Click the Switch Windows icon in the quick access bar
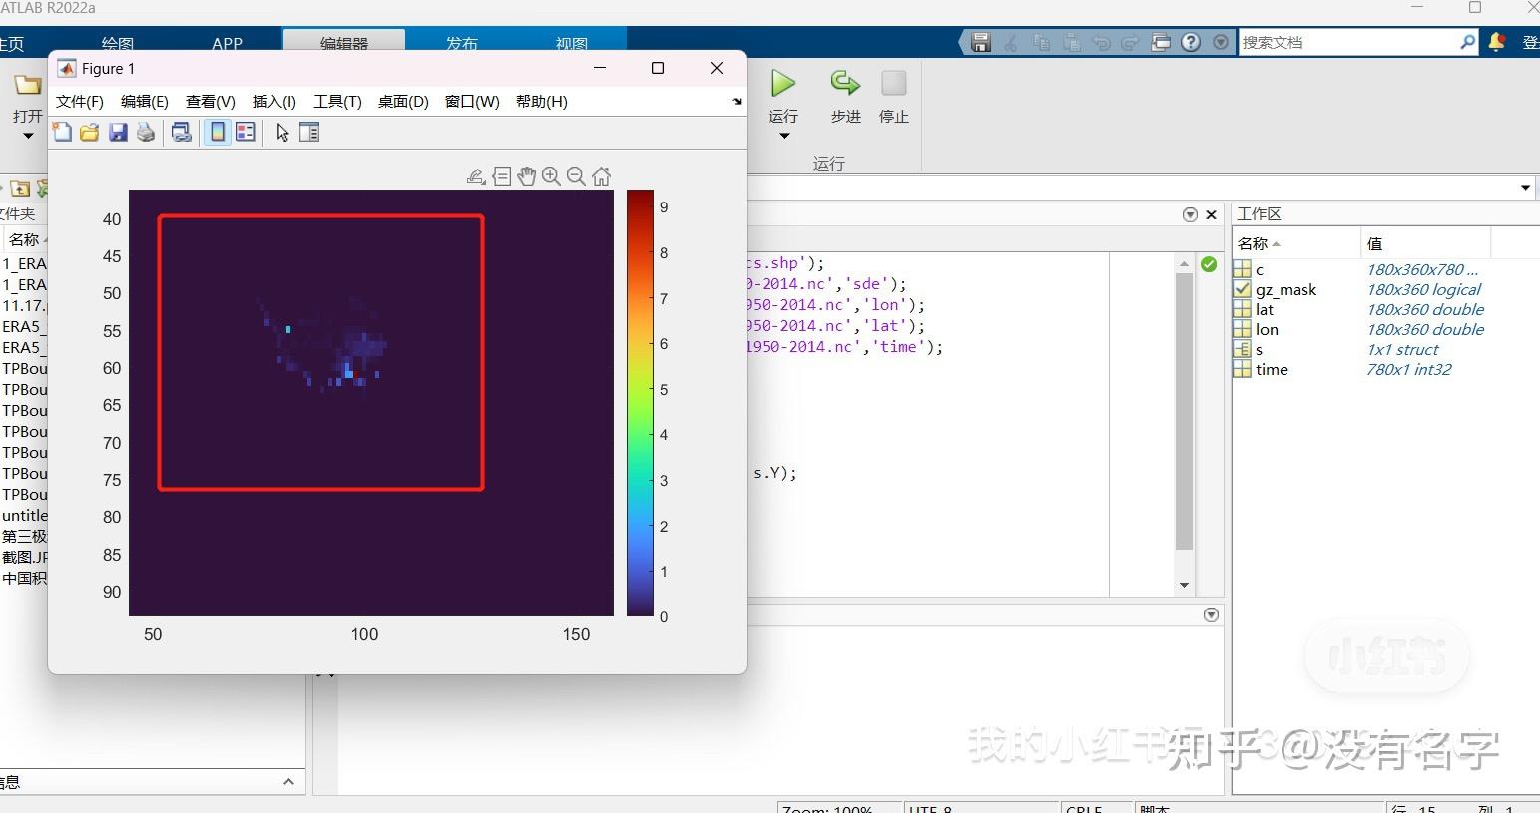 1160,42
